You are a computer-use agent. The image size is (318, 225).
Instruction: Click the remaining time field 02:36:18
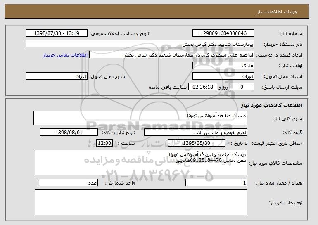point(203,87)
